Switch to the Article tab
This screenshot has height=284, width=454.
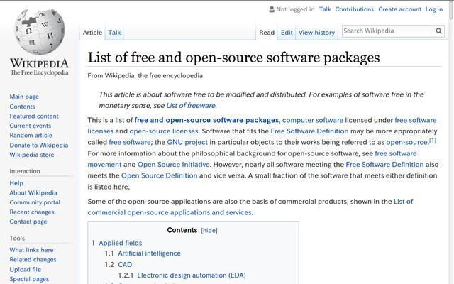(x=92, y=33)
